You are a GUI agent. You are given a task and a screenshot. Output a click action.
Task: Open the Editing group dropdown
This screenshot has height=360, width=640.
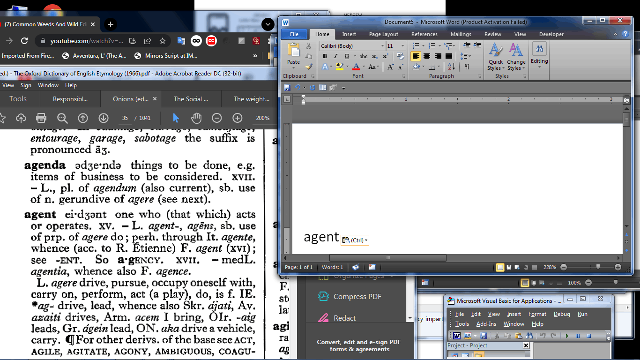(x=539, y=55)
